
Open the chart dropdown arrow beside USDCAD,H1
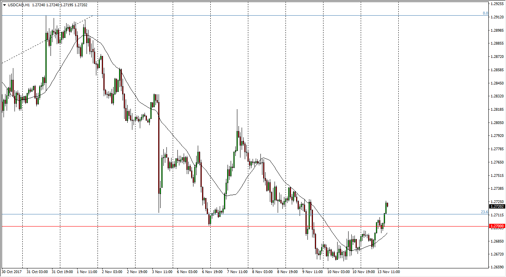coord(4,5)
